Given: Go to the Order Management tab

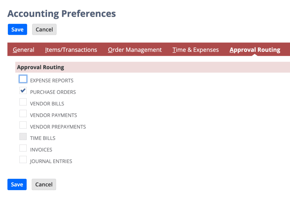Looking at the screenshot, I should pyautogui.click(x=135, y=50).
